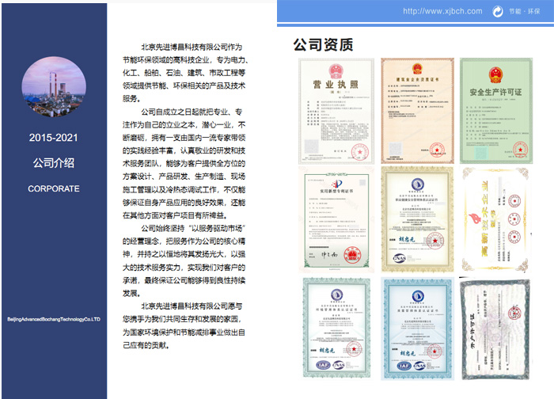Select the 公司介绍 title in sidebar

click(x=53, y=163)
